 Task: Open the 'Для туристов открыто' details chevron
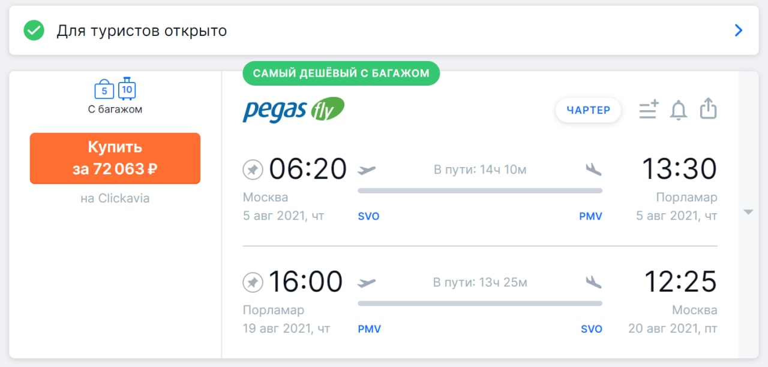tap(739, 31)
